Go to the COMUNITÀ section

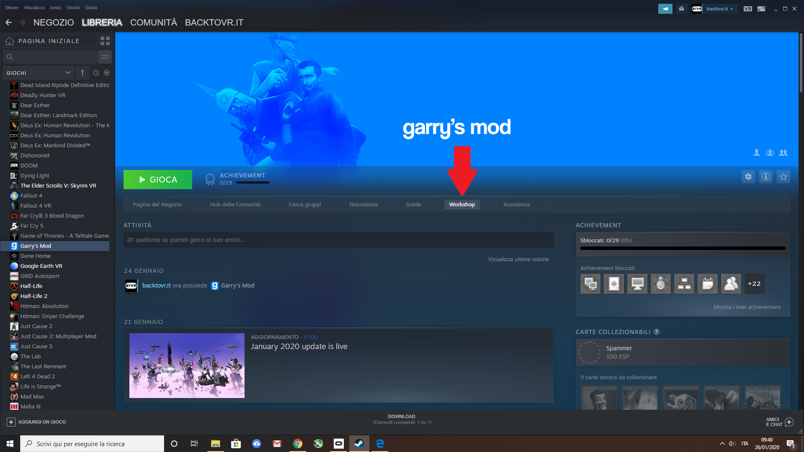point(154,23)
